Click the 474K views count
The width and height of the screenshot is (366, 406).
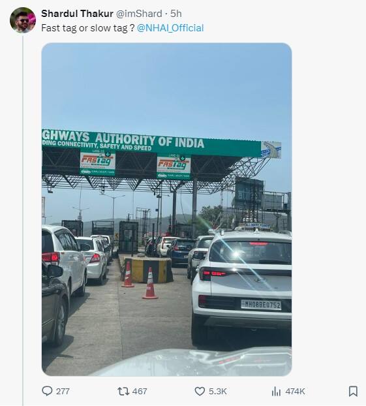point(295,391)
